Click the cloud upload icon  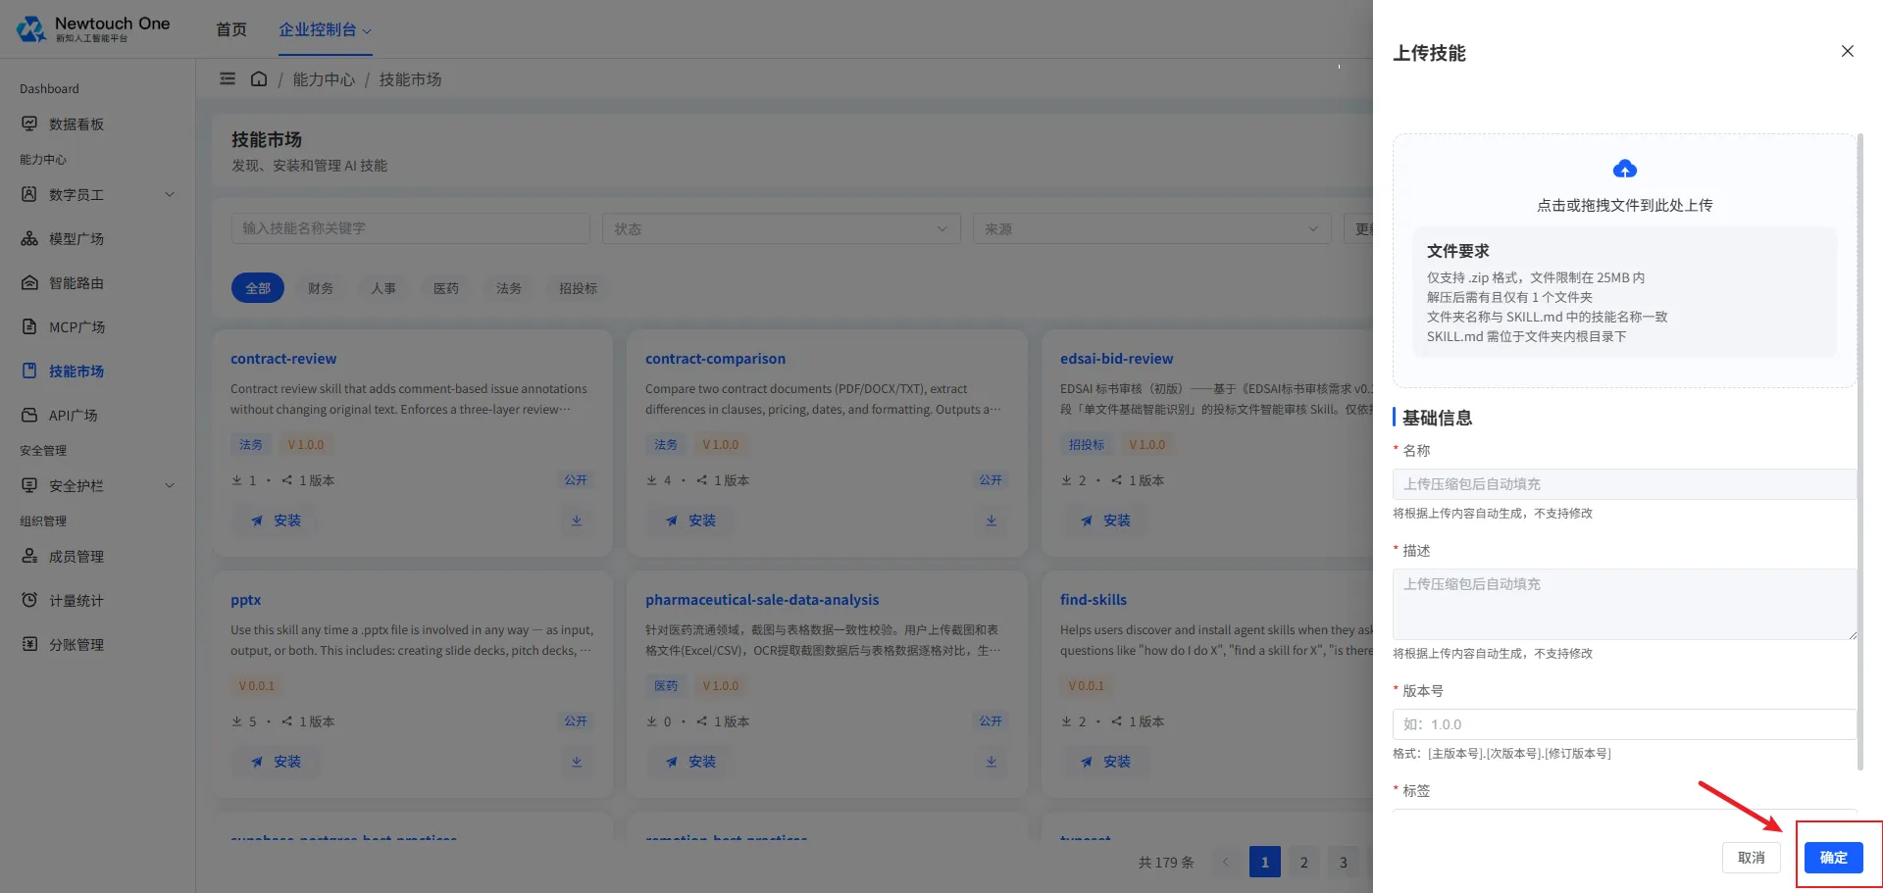pyautogui.click(x=1625, y=169)
